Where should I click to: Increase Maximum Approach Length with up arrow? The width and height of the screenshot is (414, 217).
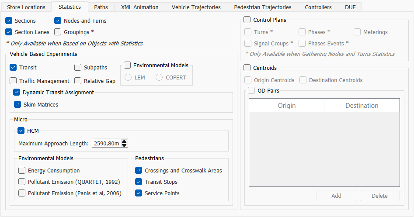124,141
